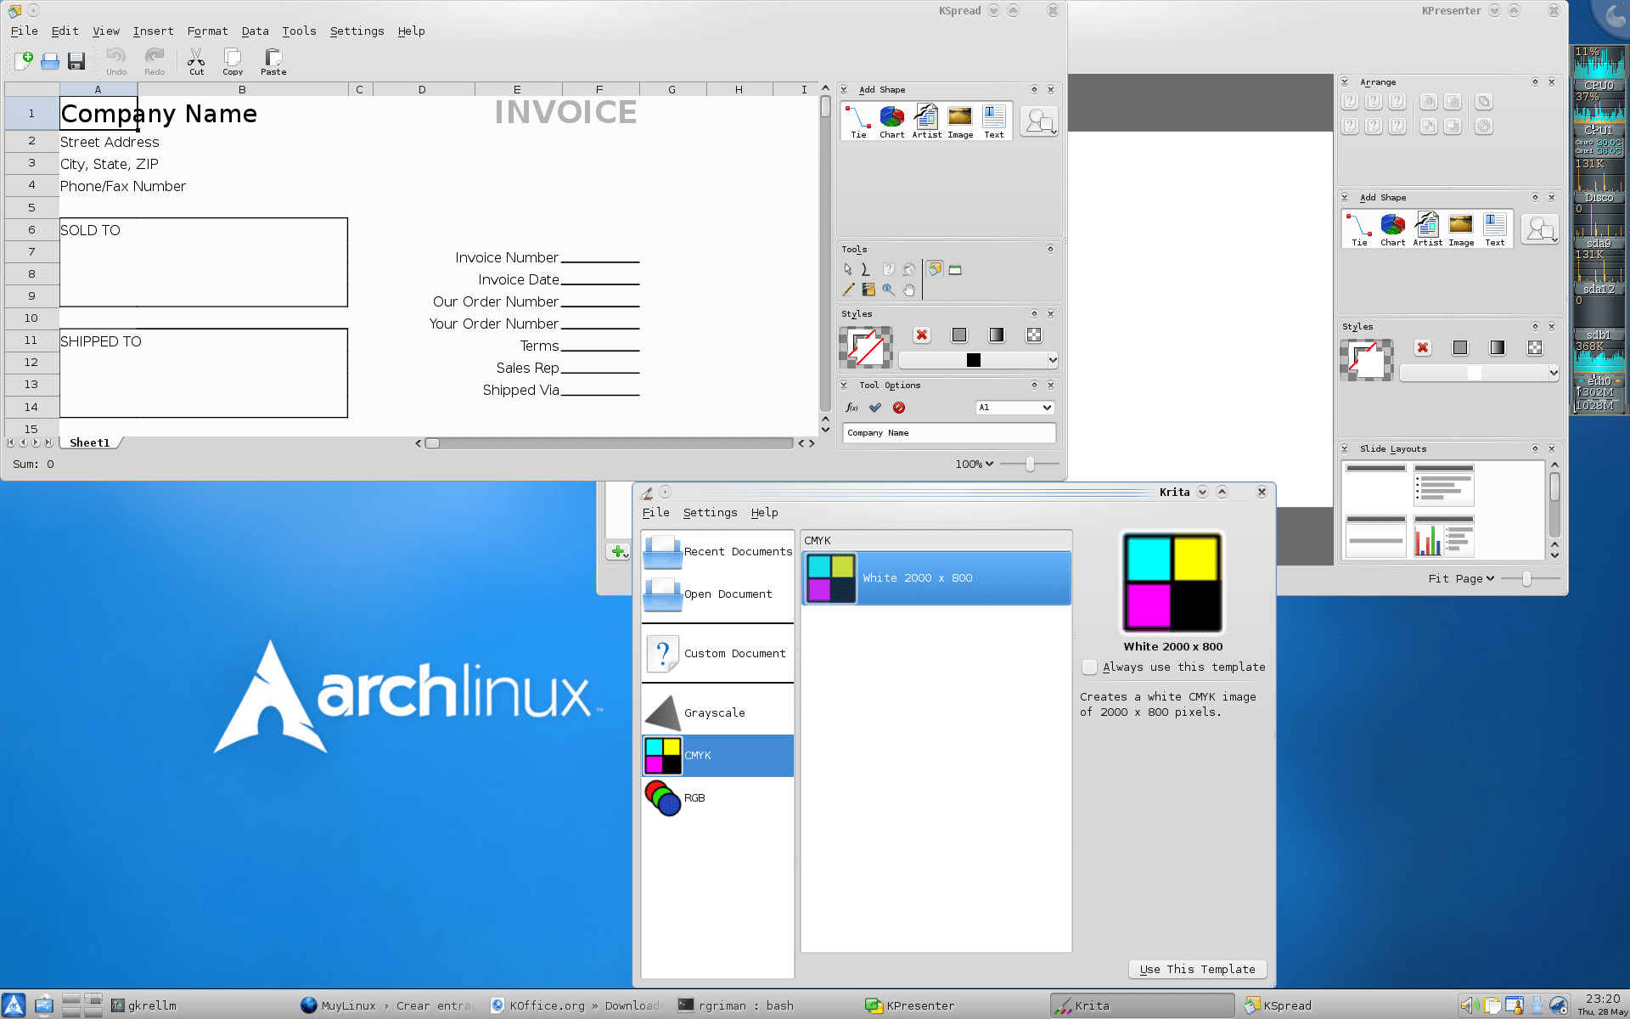Image resolution: width=1630 pixels, height=1019 pixels.
Task: Confirm cell entry with the checkmark icon
Action: pos(875,408)
